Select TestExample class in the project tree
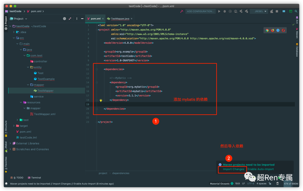This screenshot has height=191, width=303. pos(46,79)
